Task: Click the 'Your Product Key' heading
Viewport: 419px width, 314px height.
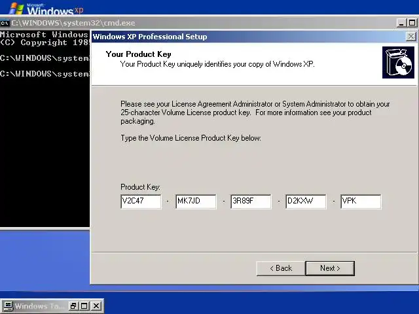Action: (x=138, y=54)
